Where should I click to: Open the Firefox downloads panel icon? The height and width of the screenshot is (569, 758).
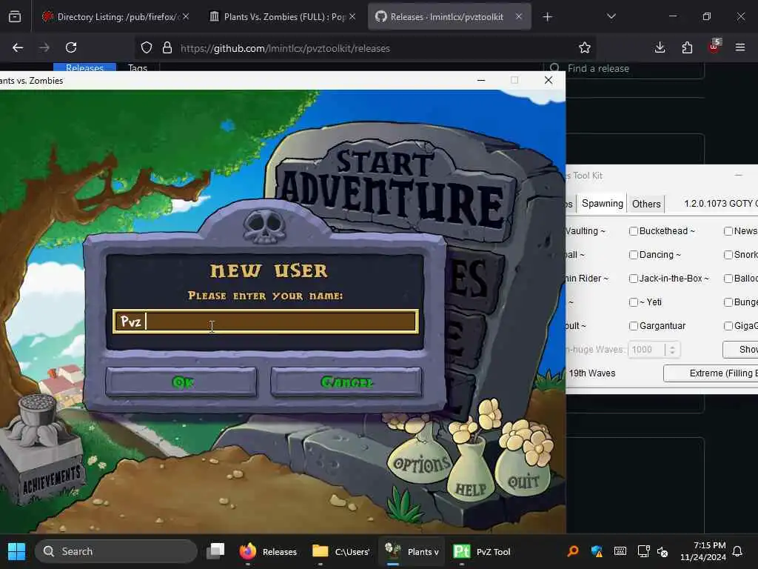[x=660, y=47]
